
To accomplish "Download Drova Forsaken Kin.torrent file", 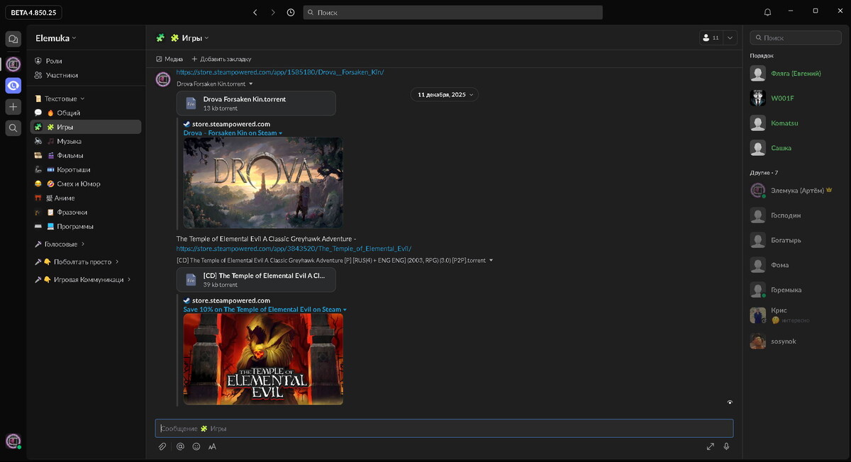I will click(256, 103).
